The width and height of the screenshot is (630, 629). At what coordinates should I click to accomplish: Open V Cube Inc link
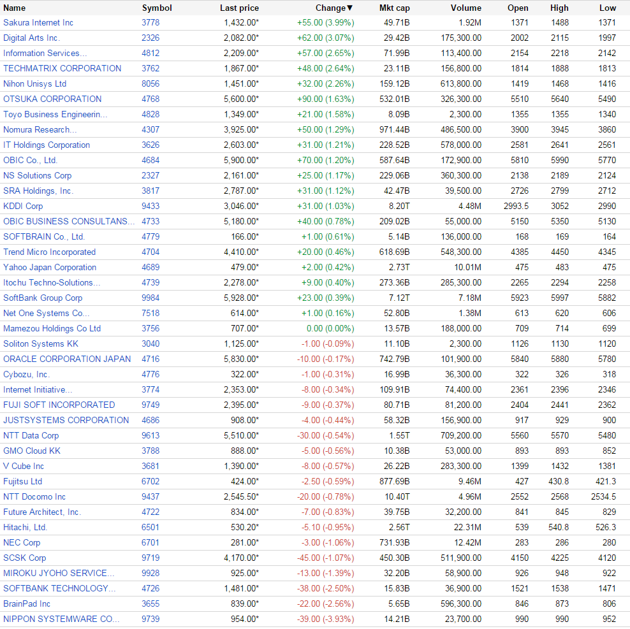24,466
